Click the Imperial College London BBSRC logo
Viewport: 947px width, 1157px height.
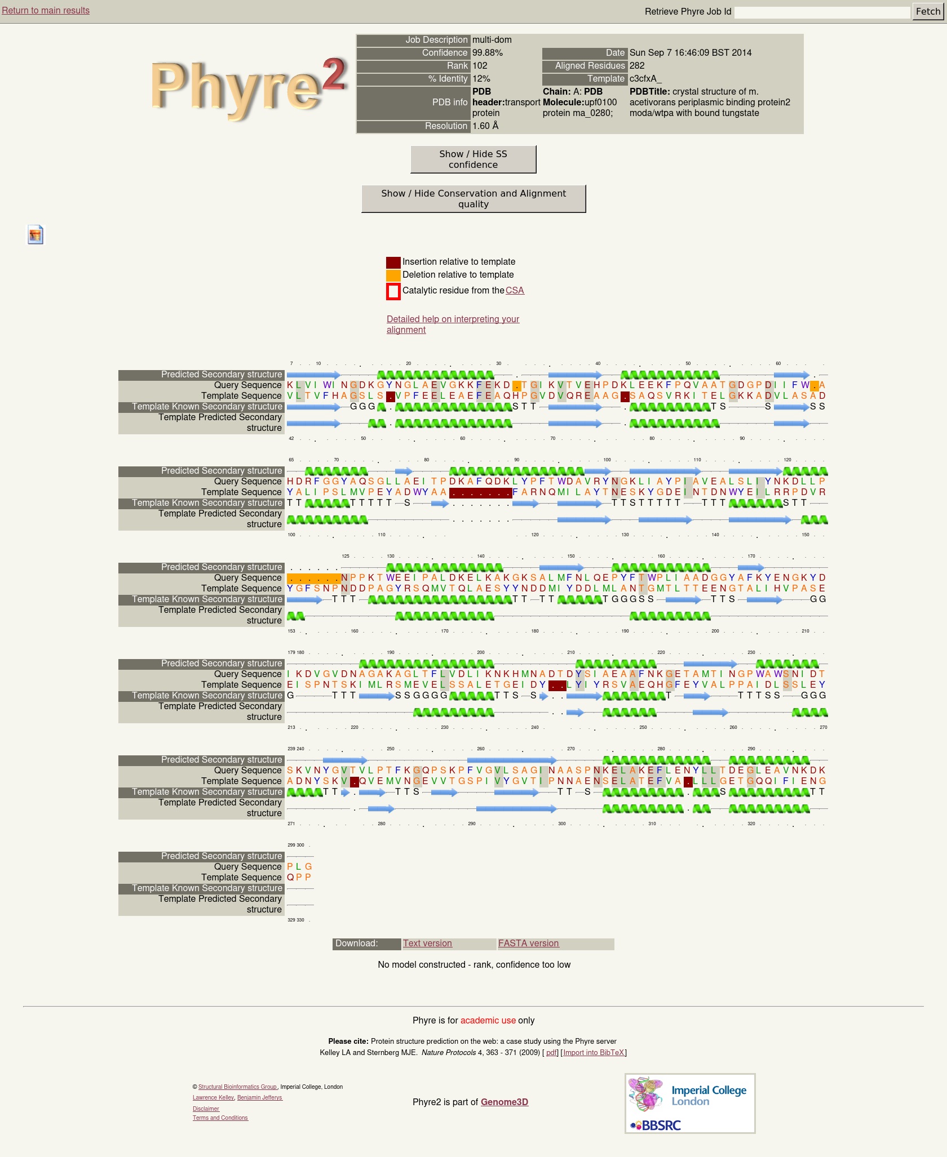[690, 1103]
